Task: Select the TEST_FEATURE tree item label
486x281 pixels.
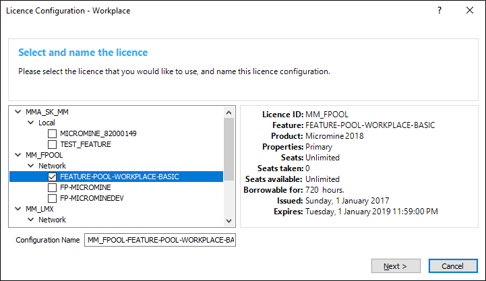Action: point(86,144)
